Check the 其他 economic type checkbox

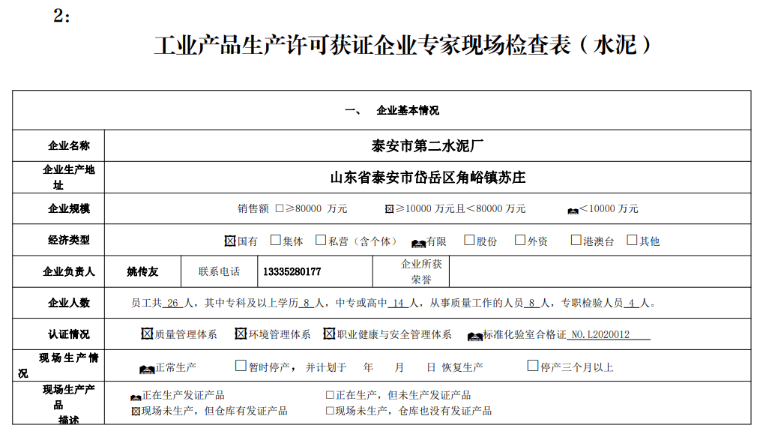click(x=632, y=241)
